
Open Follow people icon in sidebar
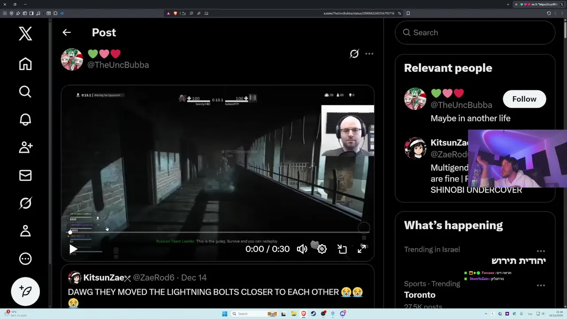coord(25,148)
